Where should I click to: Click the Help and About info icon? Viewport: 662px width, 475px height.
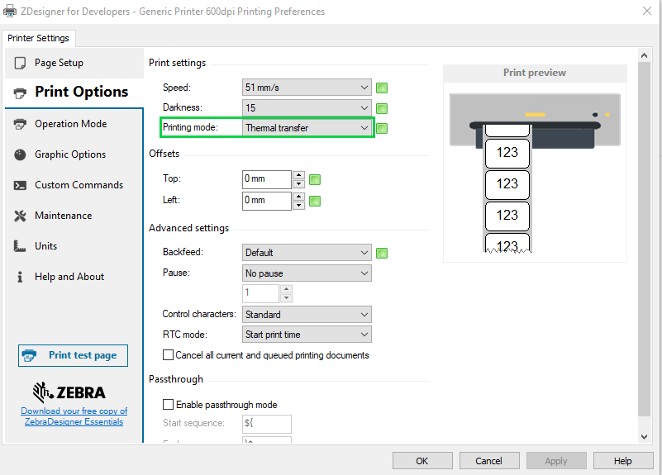point(20,277)
